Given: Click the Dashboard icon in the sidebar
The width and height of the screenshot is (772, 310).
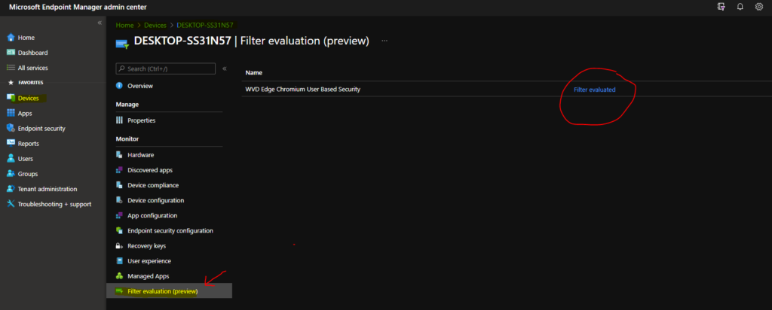Looking at the screenshot, I should (x=11, y=53).
